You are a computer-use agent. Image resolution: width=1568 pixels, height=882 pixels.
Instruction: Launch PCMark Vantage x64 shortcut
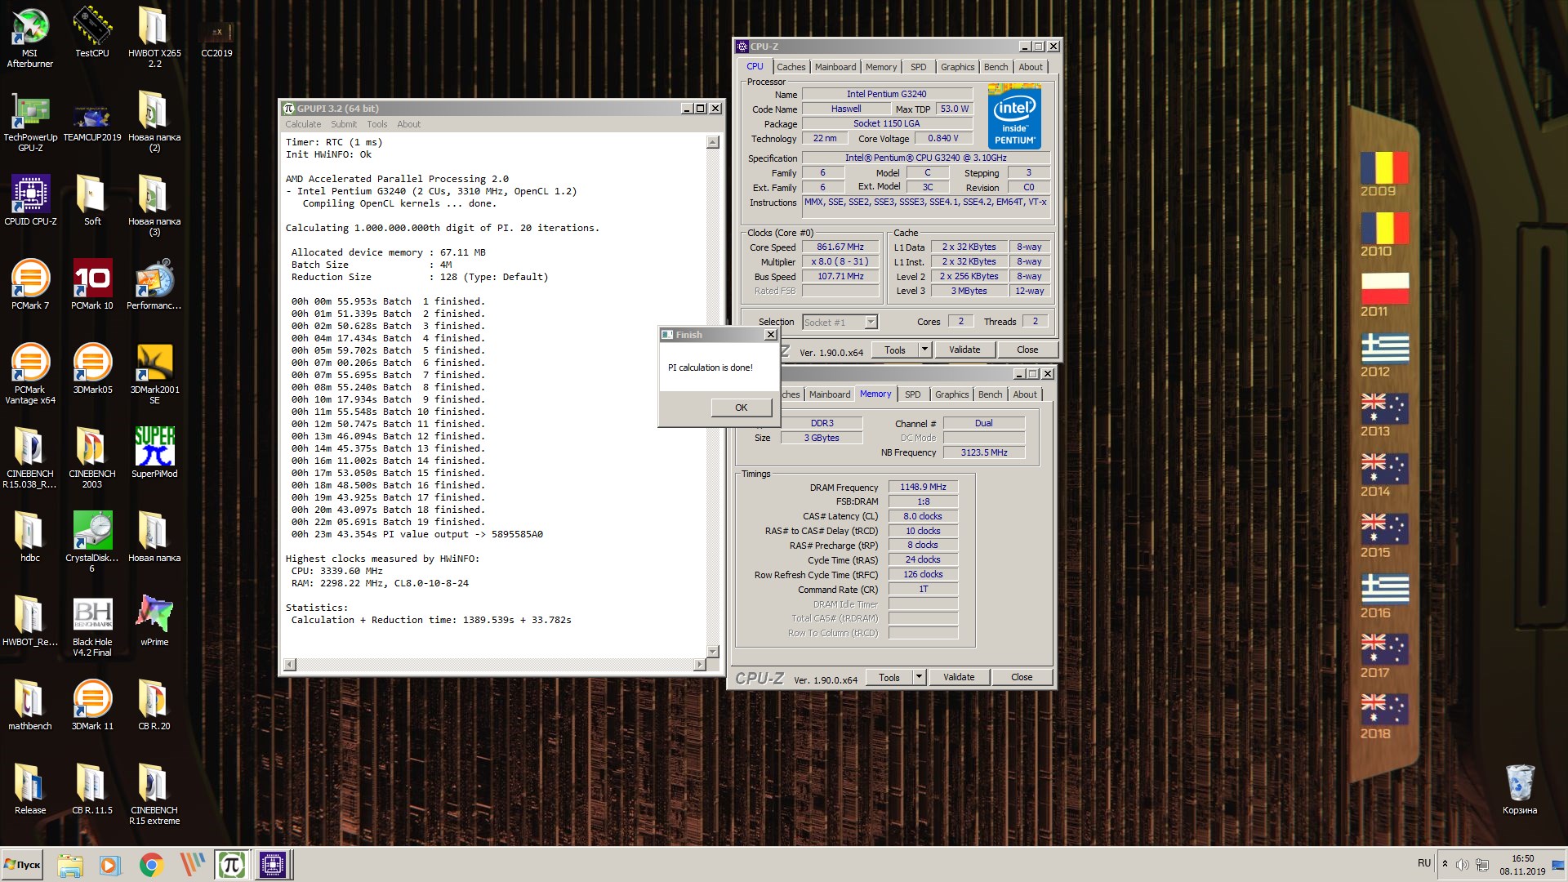pos(30,374)
